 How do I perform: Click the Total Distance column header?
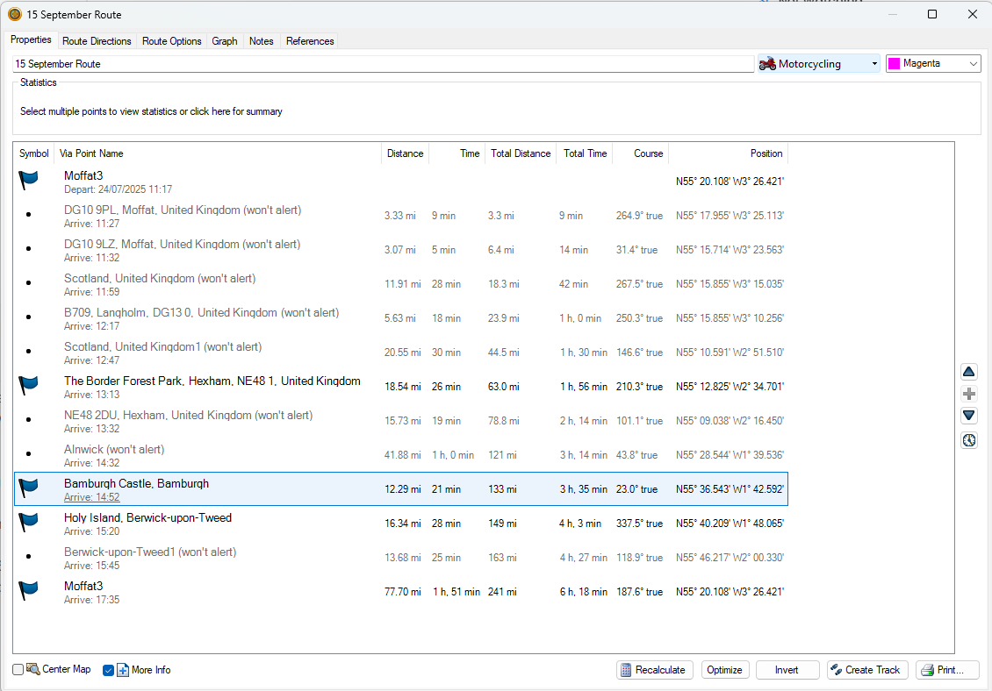click(x=521, y=153)
